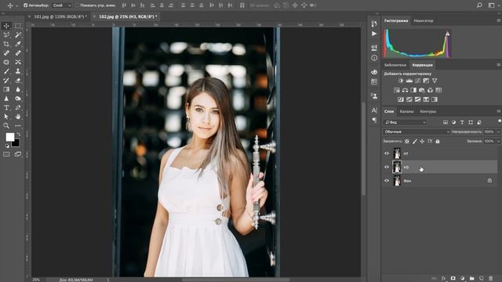Viewport: 502px width, 282px height.
Task: Click the H3 layer thumbnail
Action: 397,167
